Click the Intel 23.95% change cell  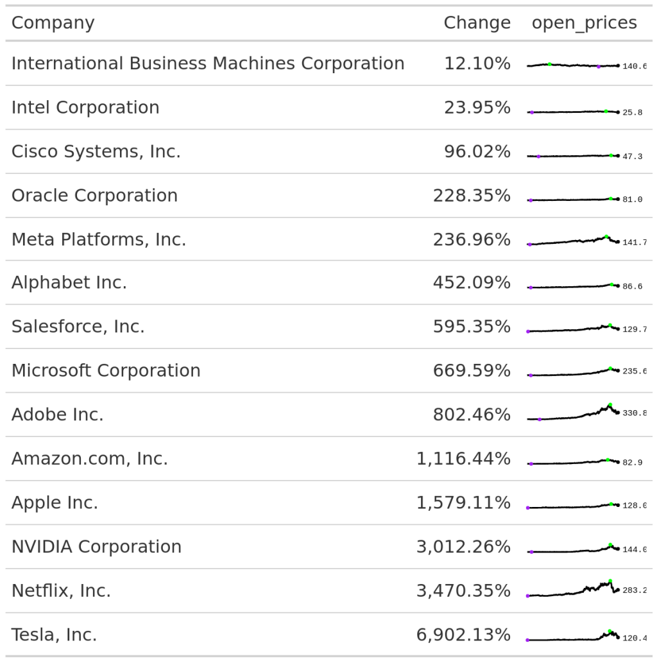coord(477,108)
